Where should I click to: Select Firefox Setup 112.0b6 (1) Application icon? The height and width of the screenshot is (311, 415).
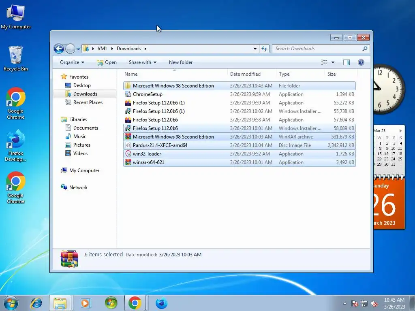click(128, 103)
